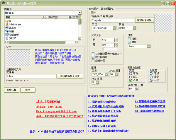Click the source image preview thumbnail
The height and width of the screenshot is (140, 176).
(x=18, y=58)
